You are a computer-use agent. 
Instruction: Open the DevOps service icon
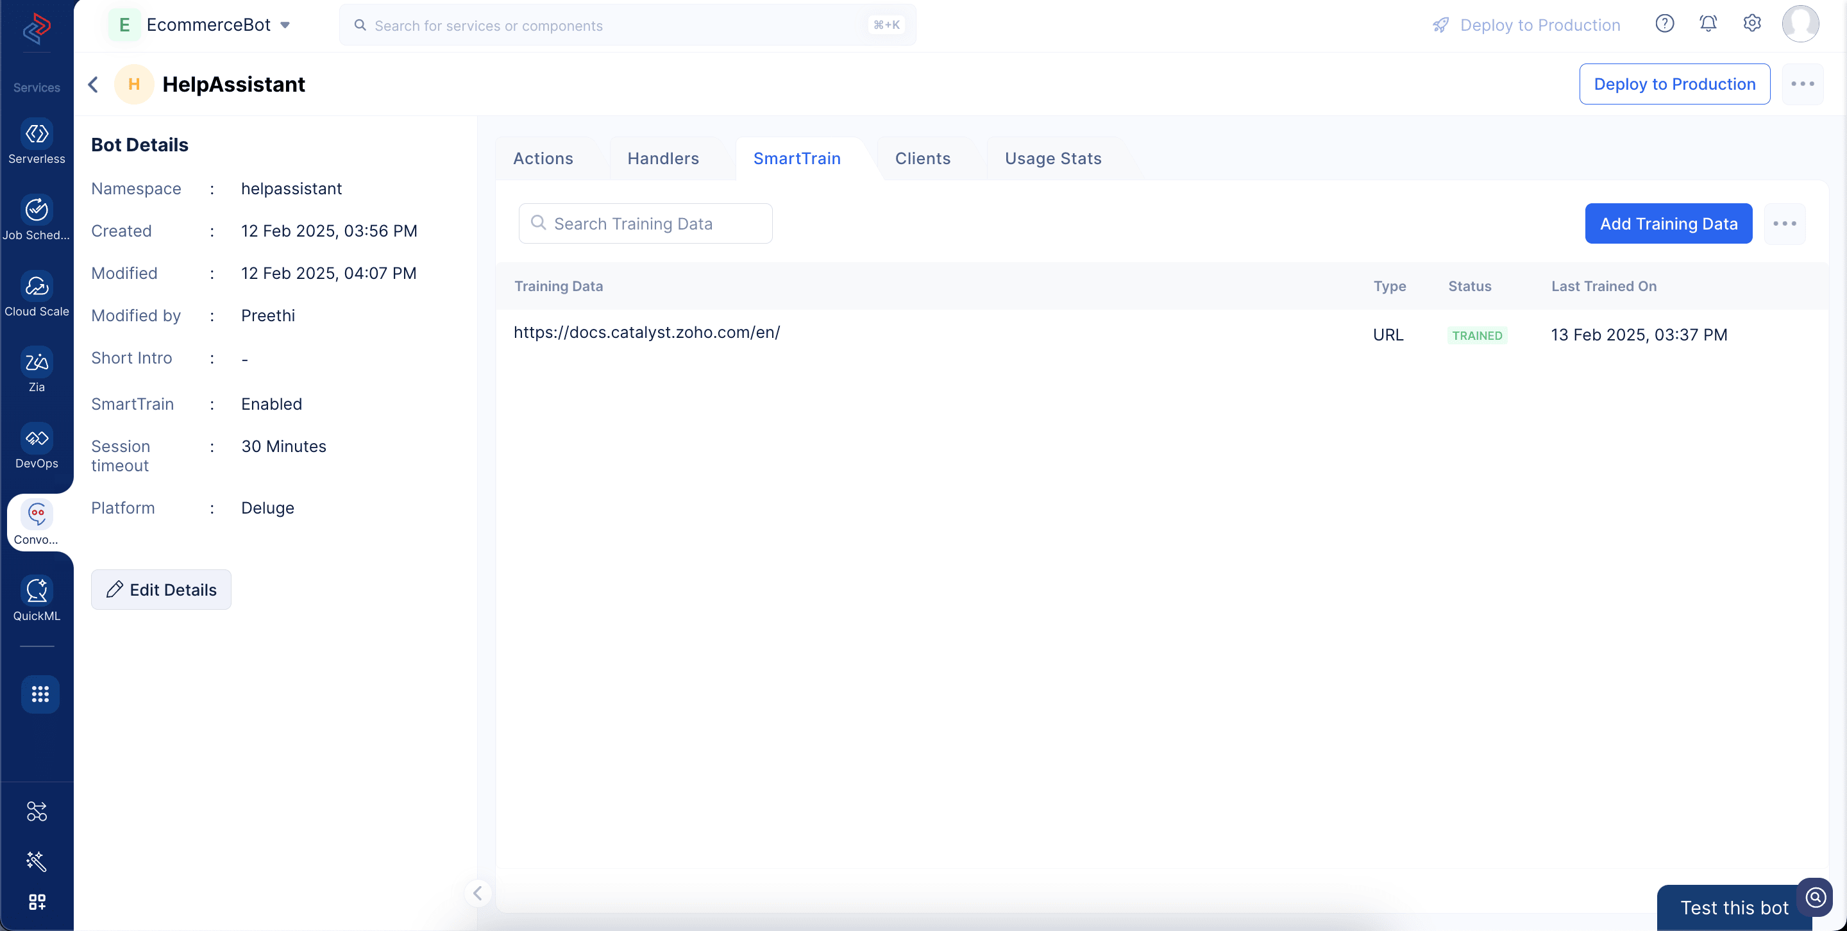point(37,439)
